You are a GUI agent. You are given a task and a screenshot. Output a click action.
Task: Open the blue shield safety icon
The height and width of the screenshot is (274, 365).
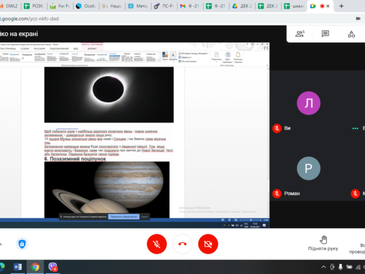pyautogui.click(x=22, y=244)
